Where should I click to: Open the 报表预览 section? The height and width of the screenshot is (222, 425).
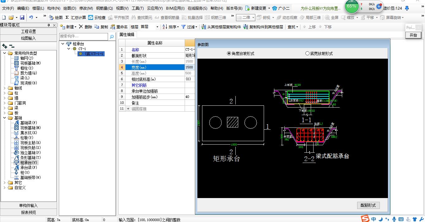(x=29, y=212)
